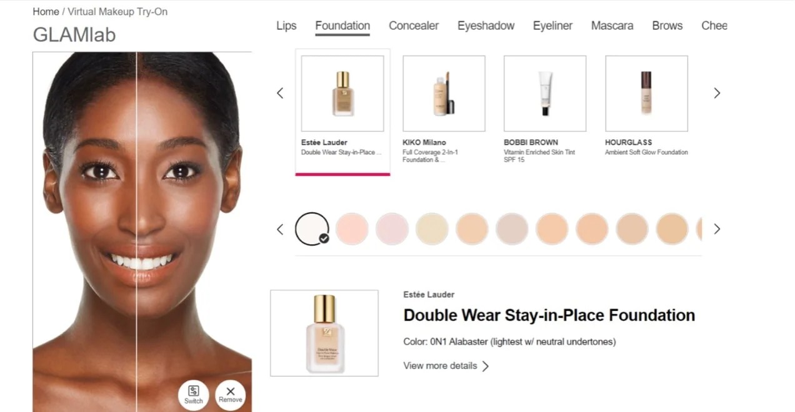Show next products with right arrow
The width and height of the screenshot is (795, 412).
pos(717,93)
